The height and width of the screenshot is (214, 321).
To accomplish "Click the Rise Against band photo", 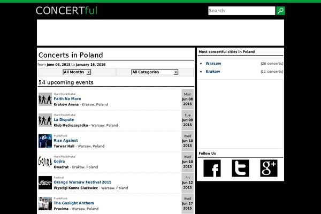I will tap(45, 141).
